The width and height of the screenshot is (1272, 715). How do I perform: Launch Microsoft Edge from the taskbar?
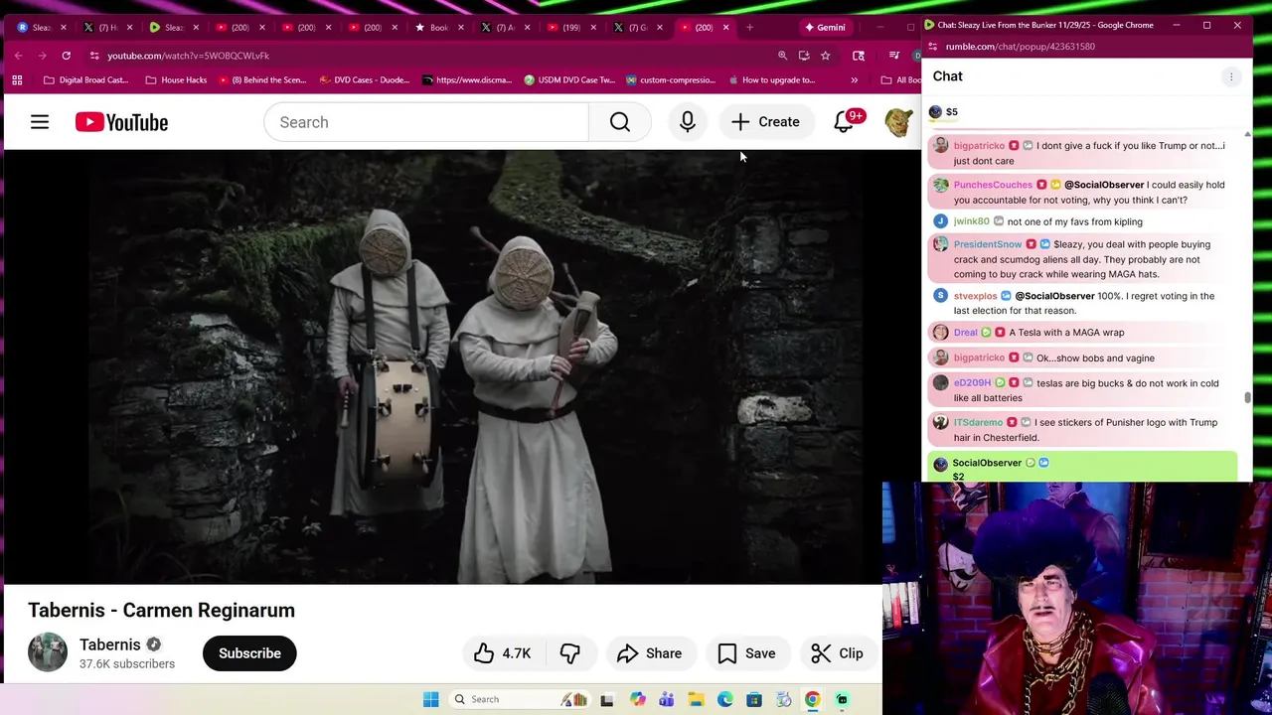point(724,699)
